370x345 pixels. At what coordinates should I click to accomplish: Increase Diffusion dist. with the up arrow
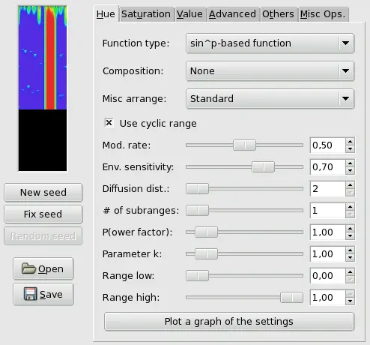[x=350, y=185]
